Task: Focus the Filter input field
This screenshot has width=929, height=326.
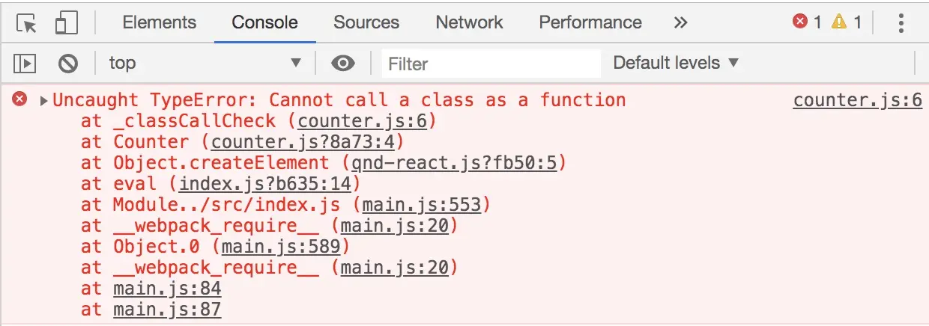Action: pos(491,64)
